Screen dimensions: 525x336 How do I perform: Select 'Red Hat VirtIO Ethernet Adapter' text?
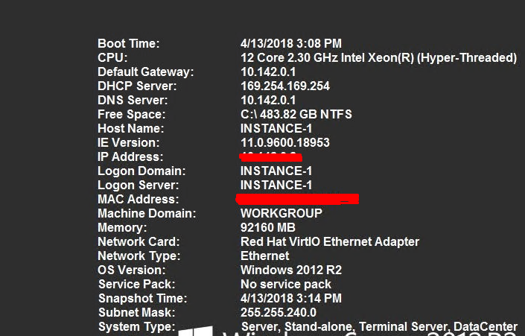point(330,241)
